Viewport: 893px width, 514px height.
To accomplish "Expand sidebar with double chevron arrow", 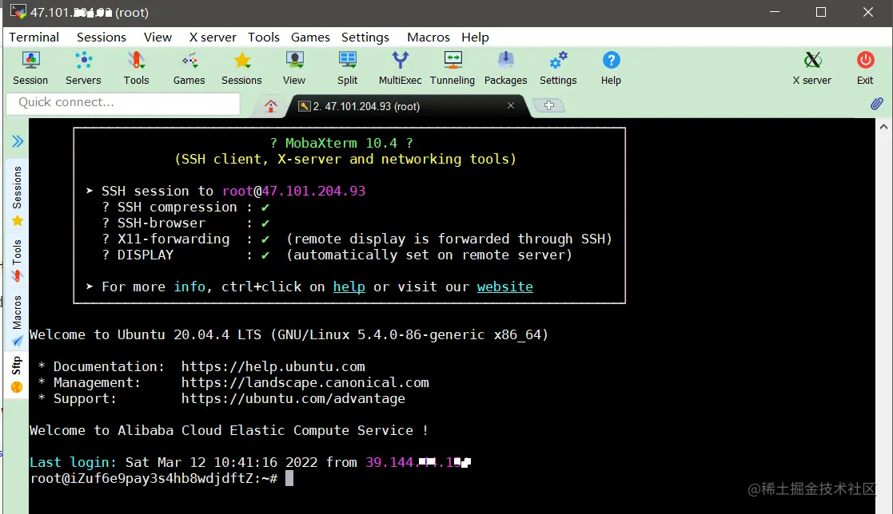I will (x=18, y=141).
